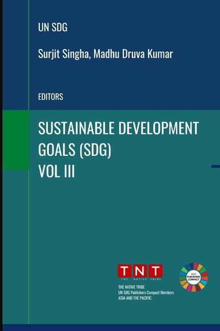The height and width of the screenshot is (331, 220).
Task: Click the 'VOL III' text
Action: point(57,171)
